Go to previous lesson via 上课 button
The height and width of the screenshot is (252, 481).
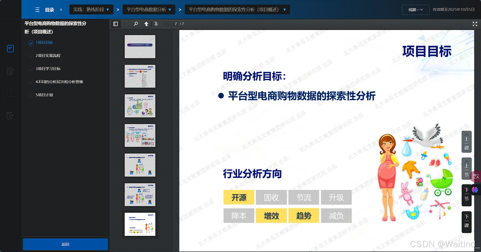466,142
